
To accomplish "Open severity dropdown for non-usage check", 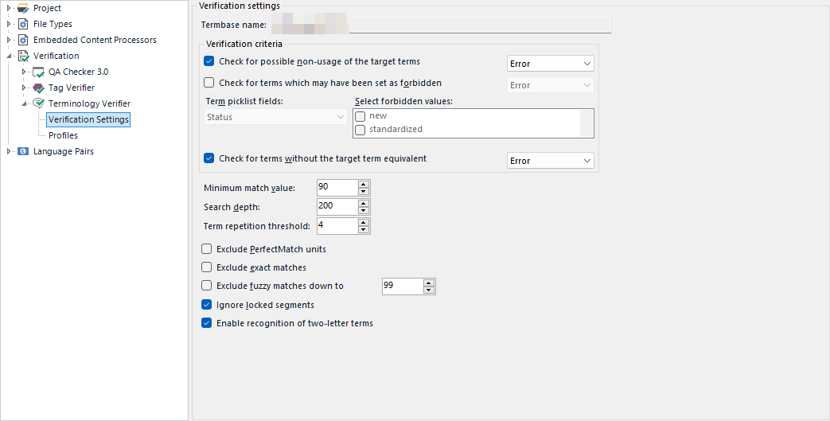I will pos(551,64).
